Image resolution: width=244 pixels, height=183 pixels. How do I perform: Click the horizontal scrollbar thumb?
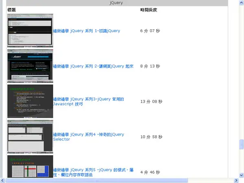point(96,181)
